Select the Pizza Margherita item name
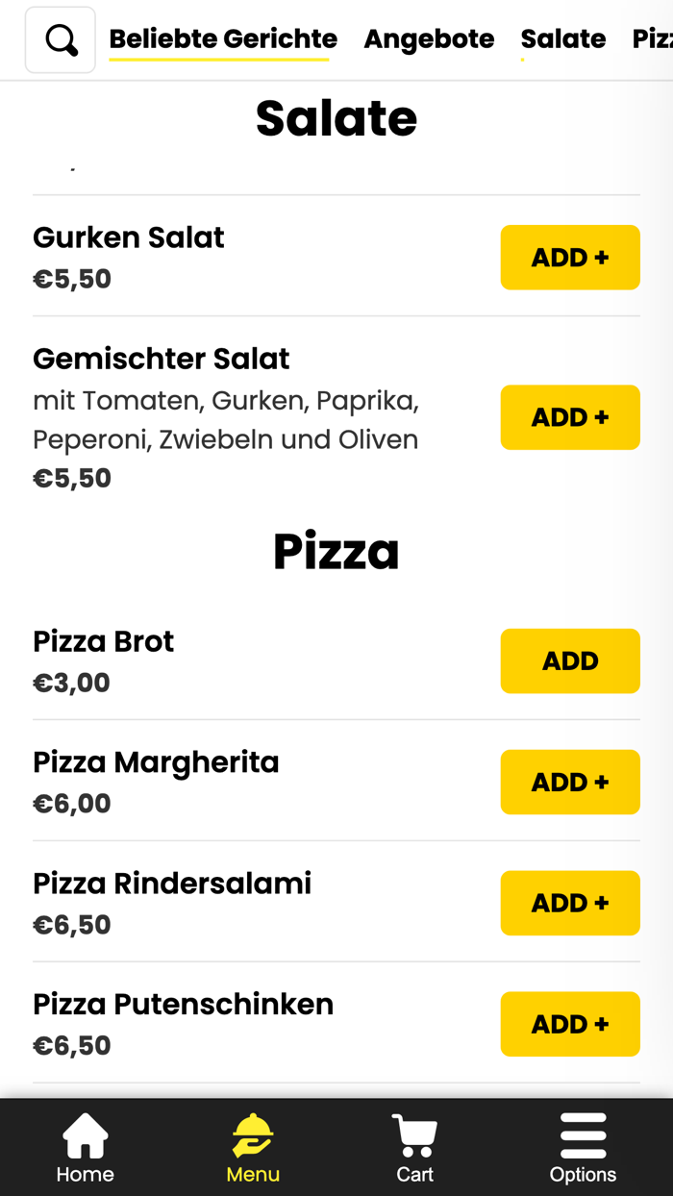Image resolution: width=673 pixels, height=1196 pixels. pos(156,761)
